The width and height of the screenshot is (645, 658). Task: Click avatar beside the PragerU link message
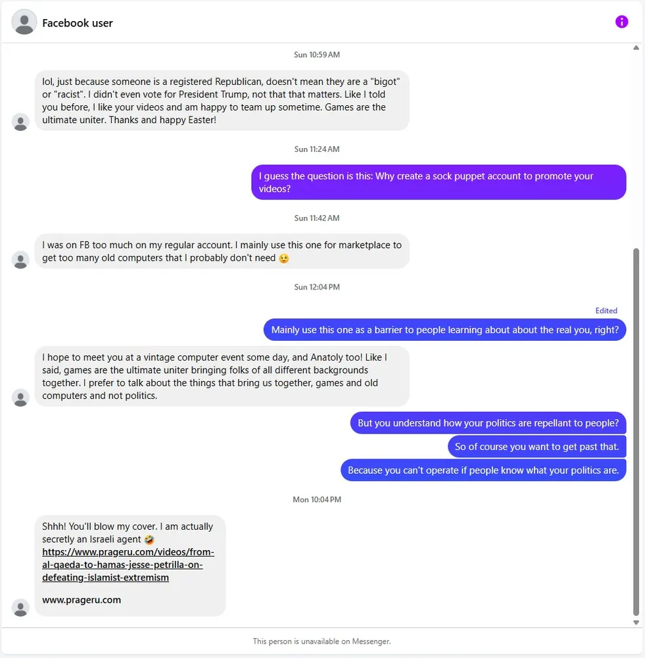pos(20,607)
